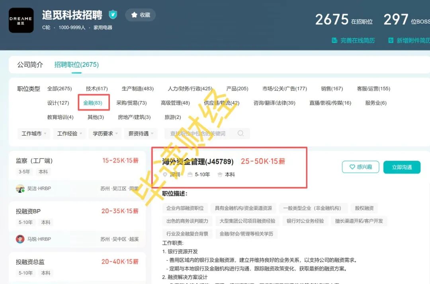The height and width of the screenshot is (284, 430).
Task: Click the 企业内部融资职位 tag
Action: 185,208
